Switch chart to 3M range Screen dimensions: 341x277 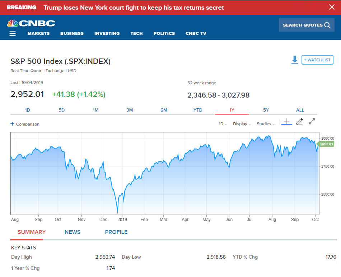pyautogui.click(x=130, y=110)
